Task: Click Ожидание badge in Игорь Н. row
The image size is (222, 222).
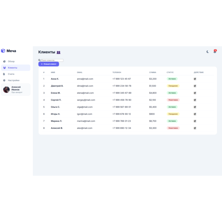Action: 173,114
